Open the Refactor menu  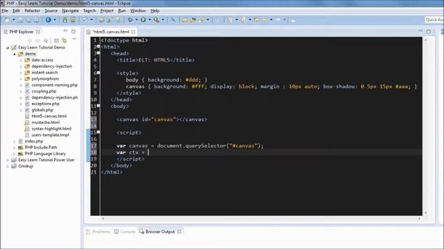[x=33, y=11]
